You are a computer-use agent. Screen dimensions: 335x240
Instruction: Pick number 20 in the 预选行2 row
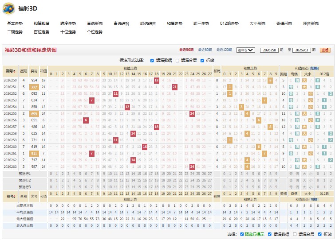point(169,181)
